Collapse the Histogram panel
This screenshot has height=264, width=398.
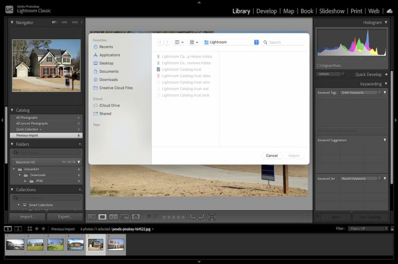386,22
